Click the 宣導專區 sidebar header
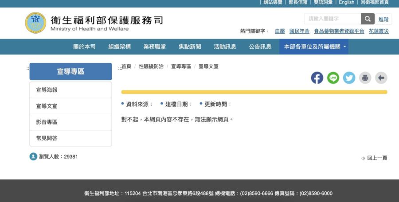Image resolution: width=399 pixels, height=202 pixels. point(70,71)
